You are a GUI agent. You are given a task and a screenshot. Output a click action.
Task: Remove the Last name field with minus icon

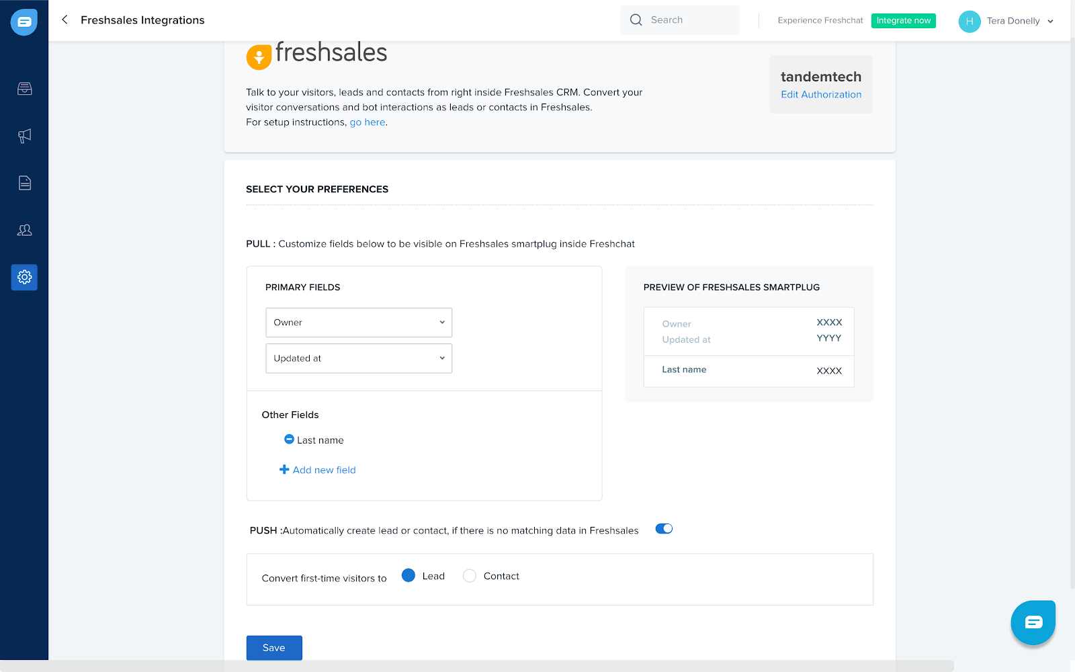289,439
